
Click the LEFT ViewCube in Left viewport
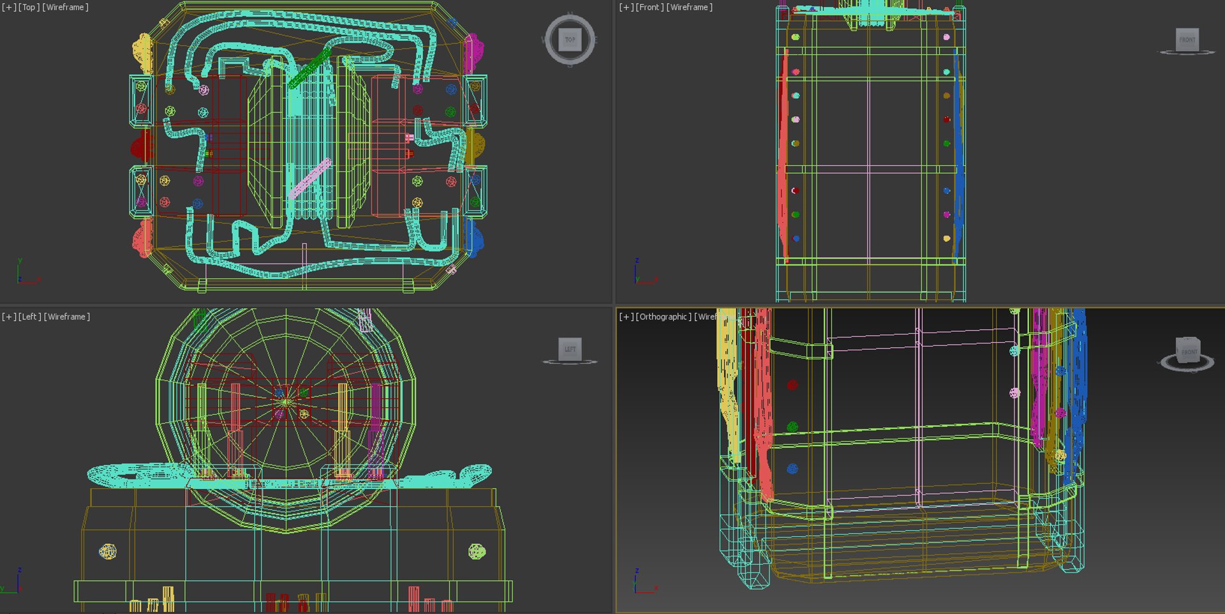(570, 348)
